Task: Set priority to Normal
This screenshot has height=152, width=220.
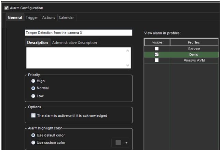Action: click(x=33, y=88)
